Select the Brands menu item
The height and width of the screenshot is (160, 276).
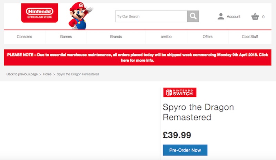pyautogui.click(x=116, y=37)
